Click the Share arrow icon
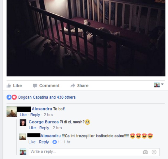The width and height of the screenshot is (168, 159). (x=73, y=86)
